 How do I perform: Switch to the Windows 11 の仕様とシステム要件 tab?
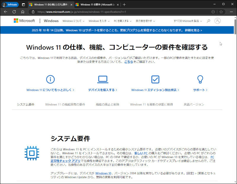tap(51, 5)
